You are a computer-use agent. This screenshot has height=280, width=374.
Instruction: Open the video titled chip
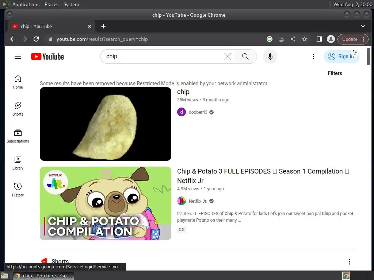pos(183,92)
